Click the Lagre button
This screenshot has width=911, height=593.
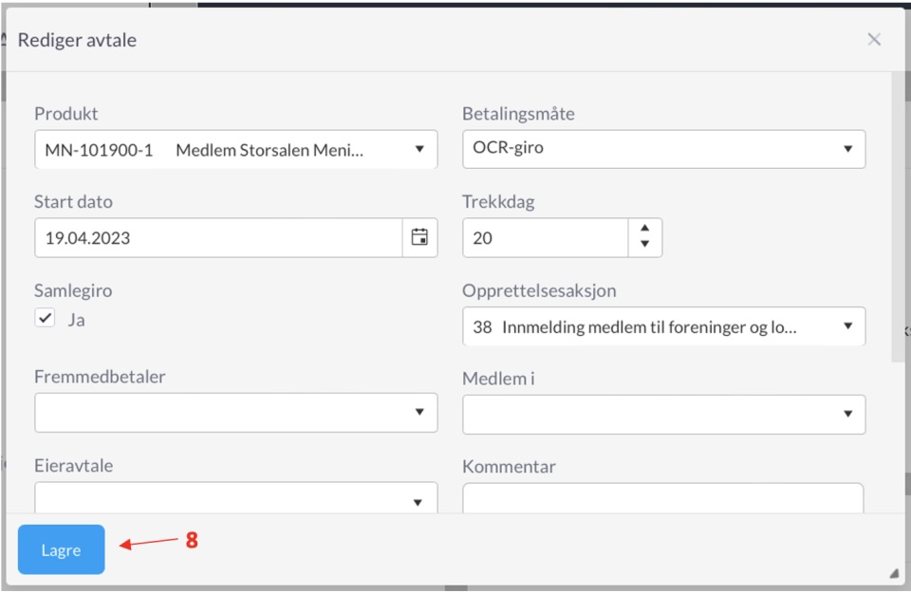coord(61,549)
